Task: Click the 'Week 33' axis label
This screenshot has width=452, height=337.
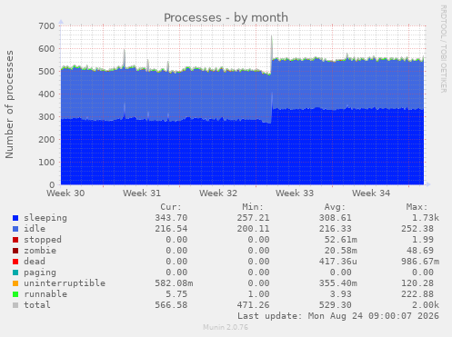Action: pos(295,193)
